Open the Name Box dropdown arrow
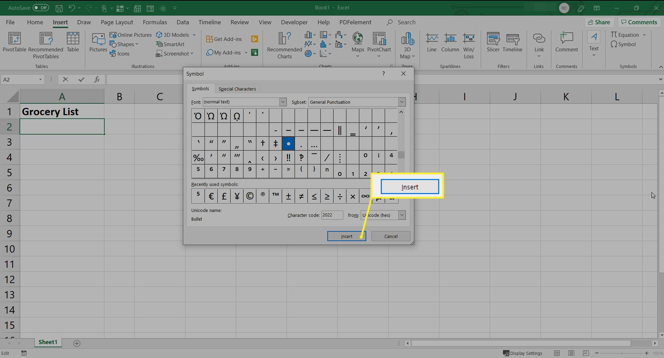Screen dimensions: 664x358 coord(40,79)
